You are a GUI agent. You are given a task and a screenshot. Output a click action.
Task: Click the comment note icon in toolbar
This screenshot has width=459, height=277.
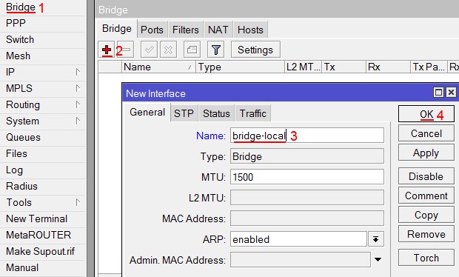192,50
